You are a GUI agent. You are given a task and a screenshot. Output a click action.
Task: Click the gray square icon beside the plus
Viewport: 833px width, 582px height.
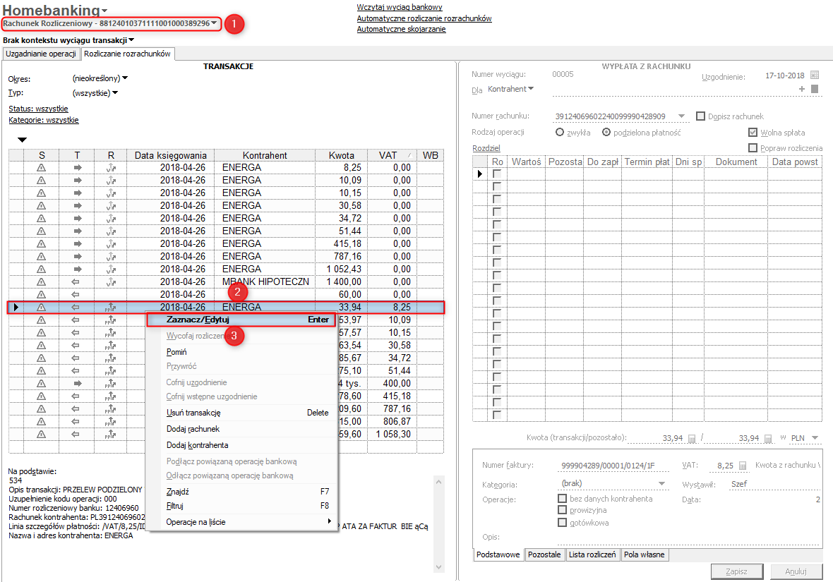point(815,89)
